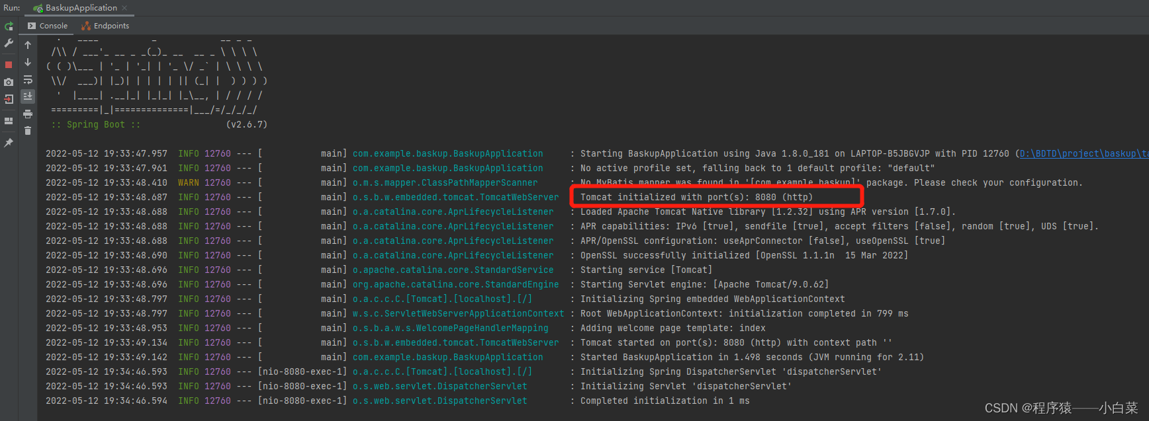Click 'No MyBatis mapper was found' message
Screen dimensions: 1149x421
pyautogui.click(x=831, y=182)
